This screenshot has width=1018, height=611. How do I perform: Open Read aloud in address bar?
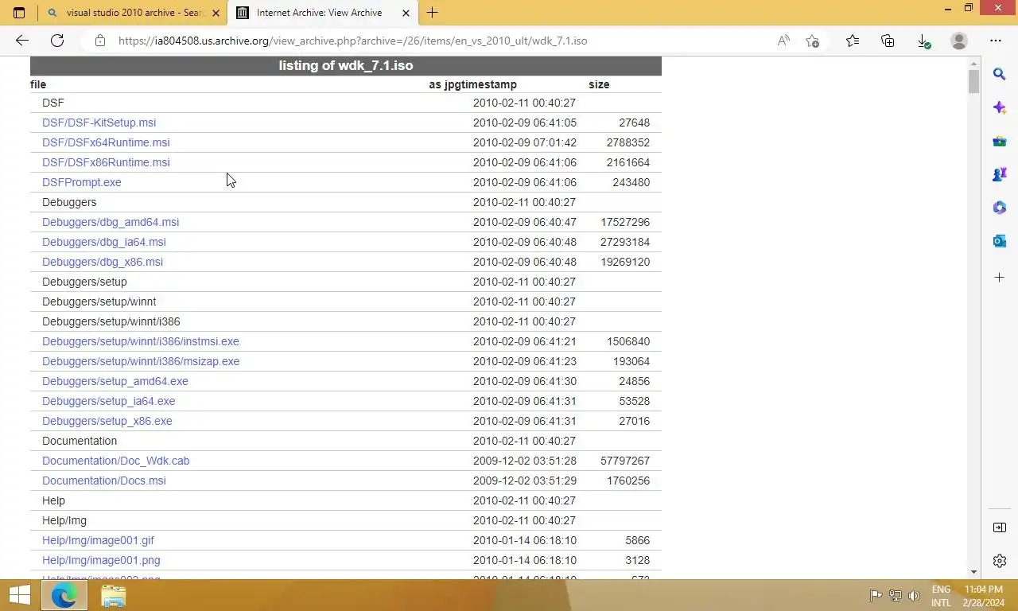[x=783, y=41]
